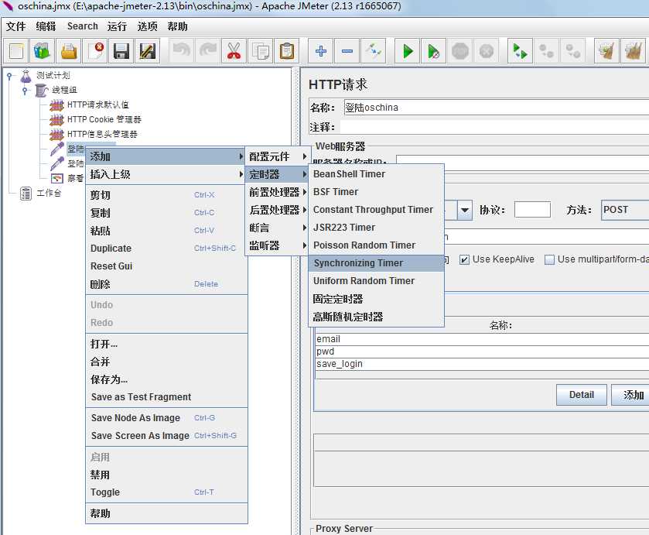Click the Undo arrow toolbar icon

tap(181, 51)
